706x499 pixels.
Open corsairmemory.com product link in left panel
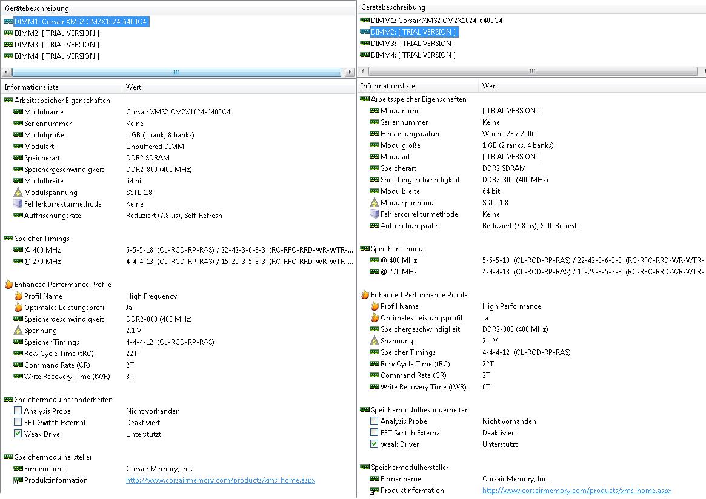(x=221, y=481)
